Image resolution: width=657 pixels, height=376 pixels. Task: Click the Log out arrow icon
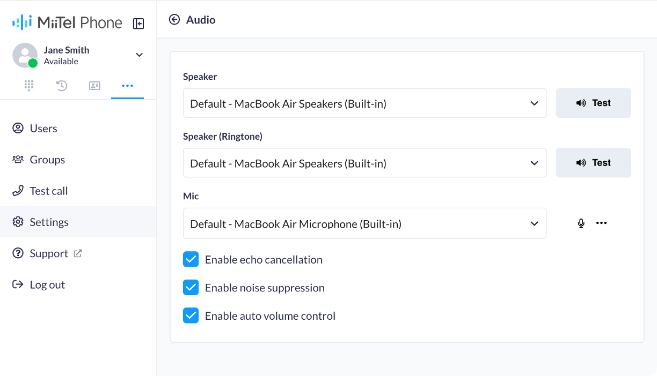click(18, 284)
